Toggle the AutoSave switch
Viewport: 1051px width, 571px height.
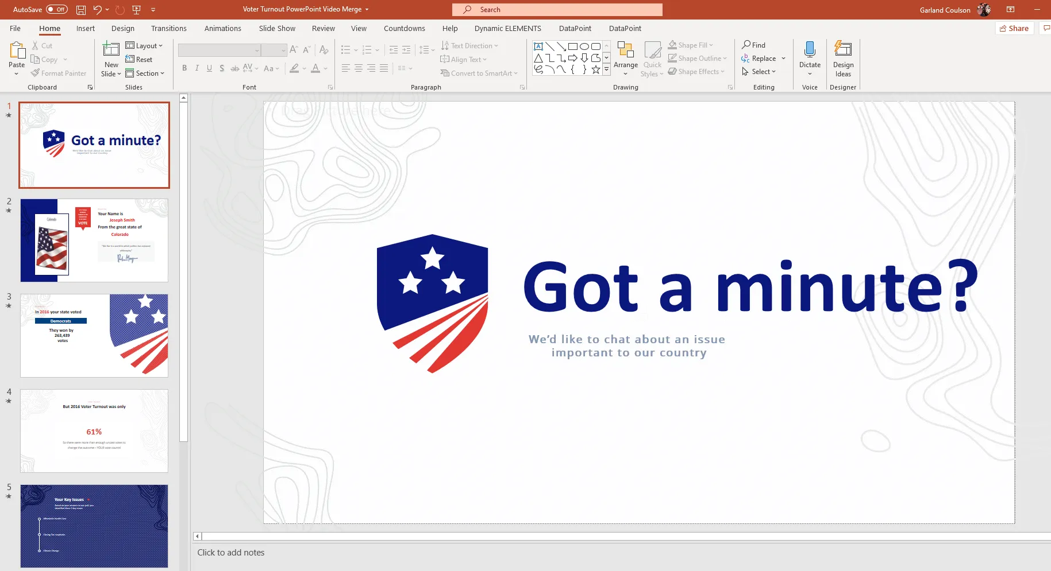coord(57,10)
